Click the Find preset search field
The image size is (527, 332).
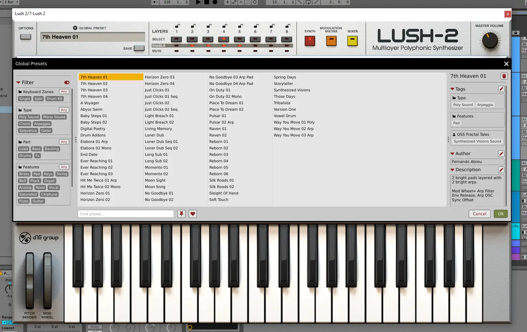tap(126, 214)
